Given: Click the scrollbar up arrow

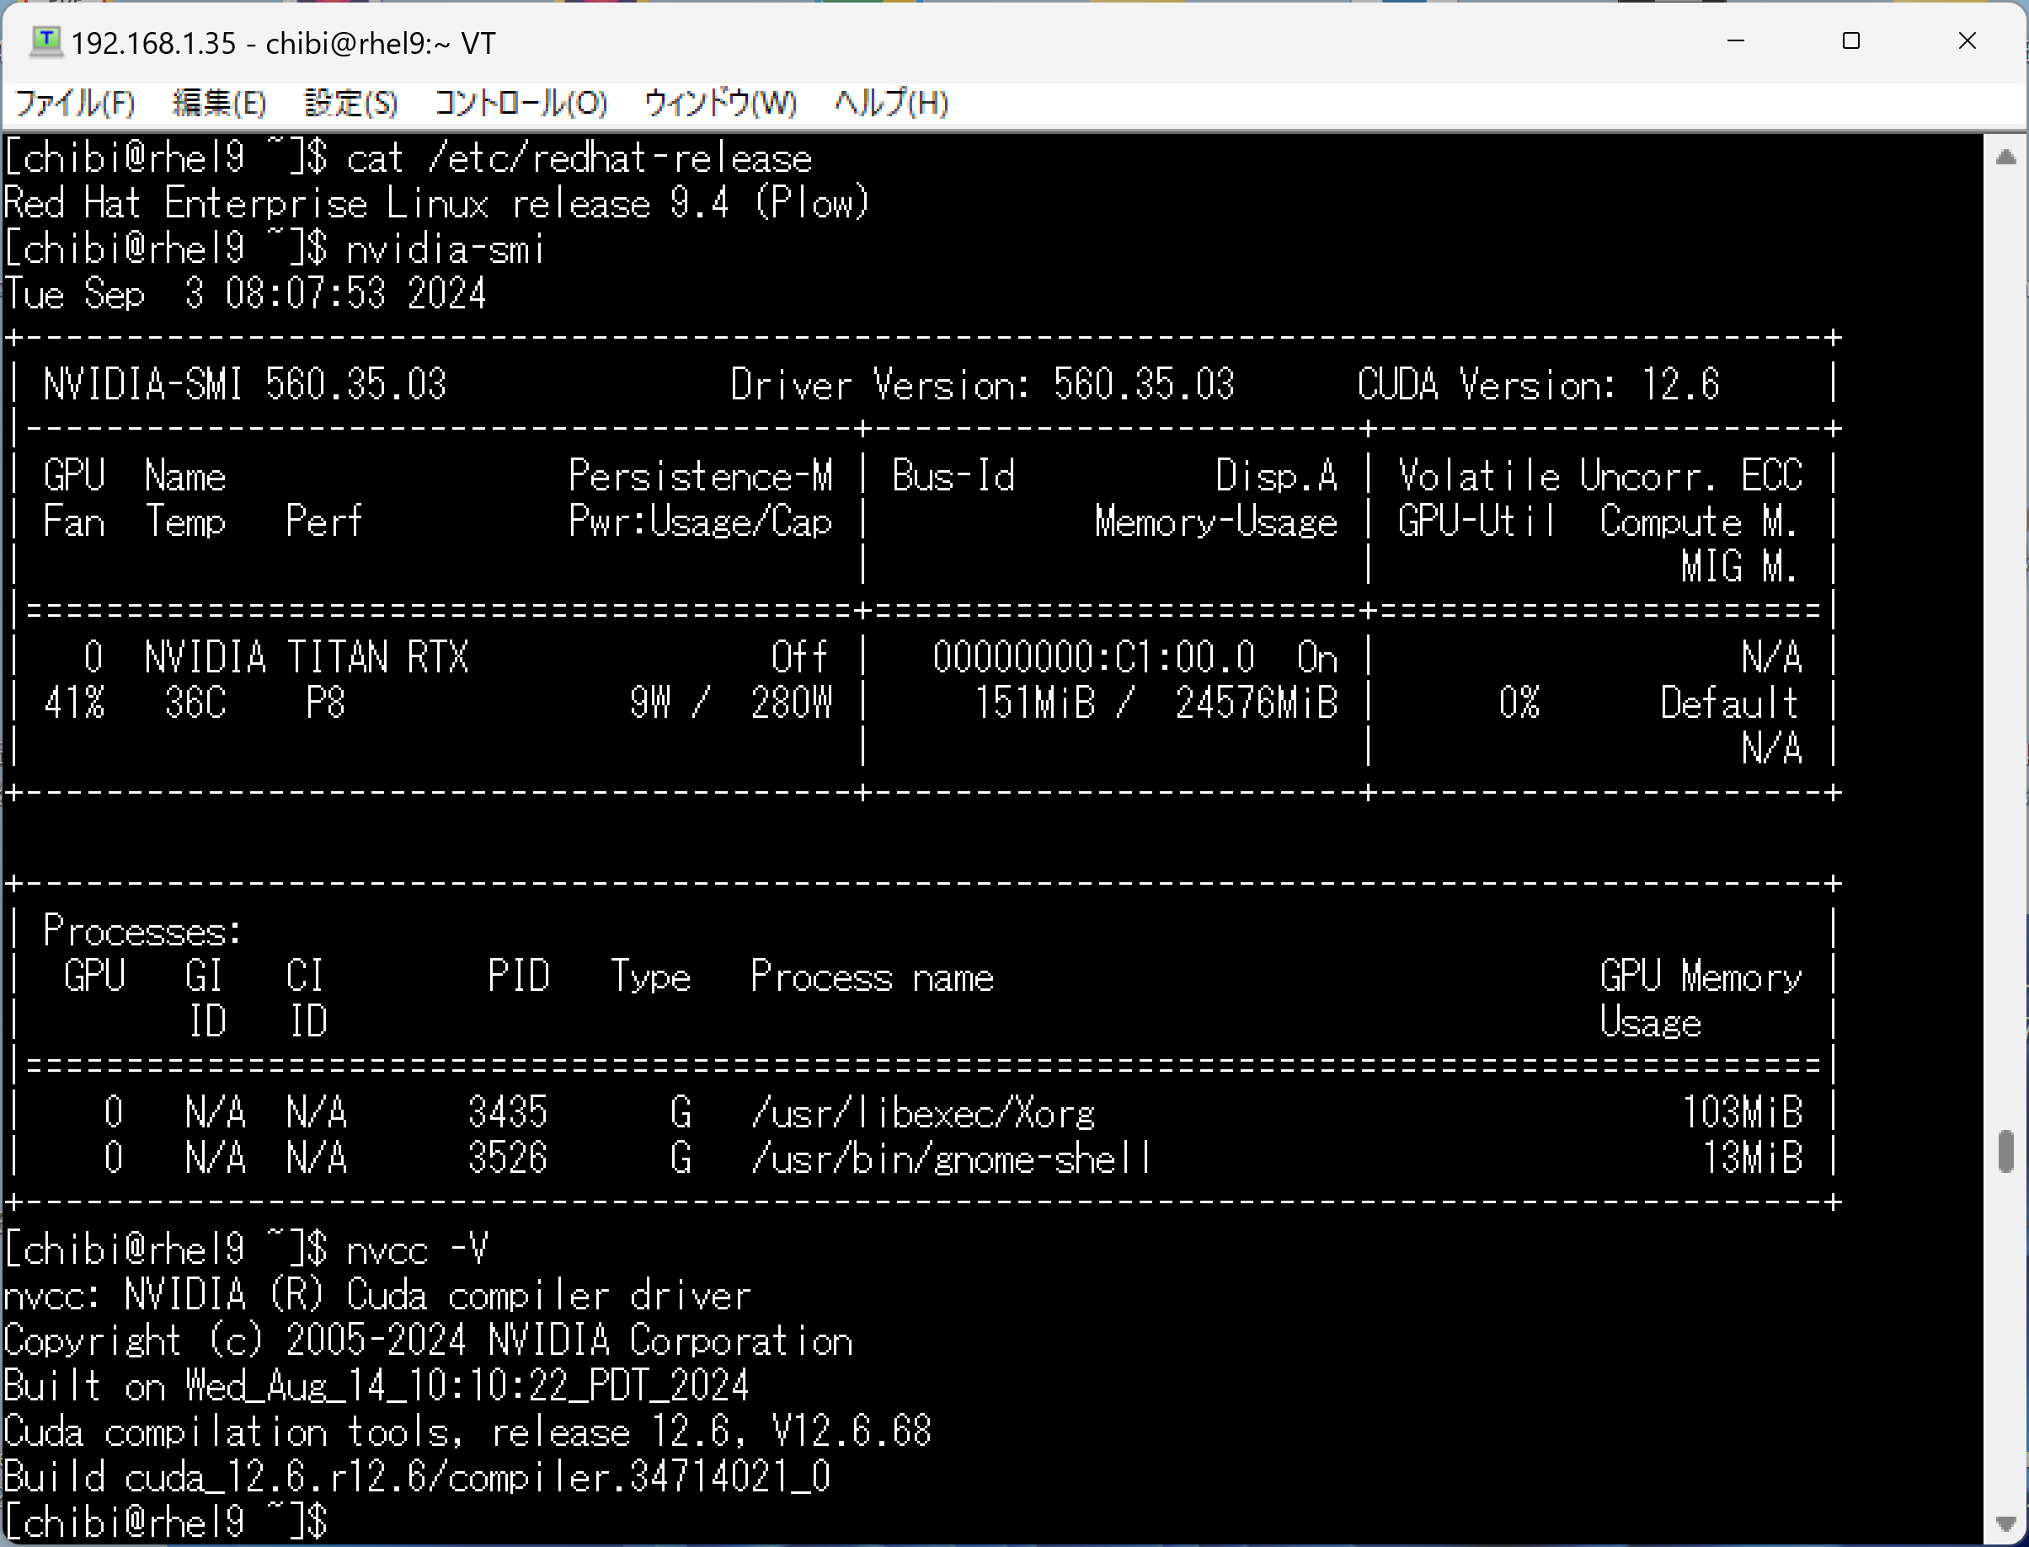Looking at the screenshot, I should [2006, 158].
